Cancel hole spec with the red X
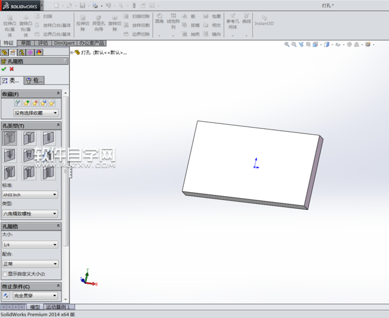 point(11,69)
